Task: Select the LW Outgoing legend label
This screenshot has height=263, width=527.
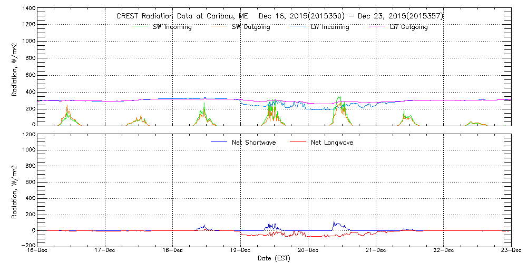Action: point(408,27)
